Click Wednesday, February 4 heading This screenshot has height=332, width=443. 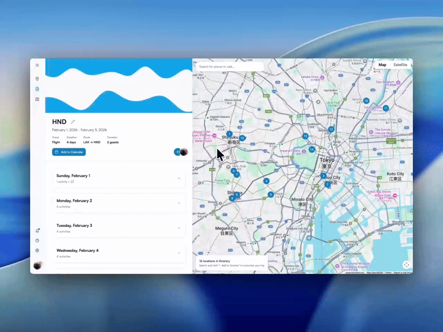coord(77,250)
